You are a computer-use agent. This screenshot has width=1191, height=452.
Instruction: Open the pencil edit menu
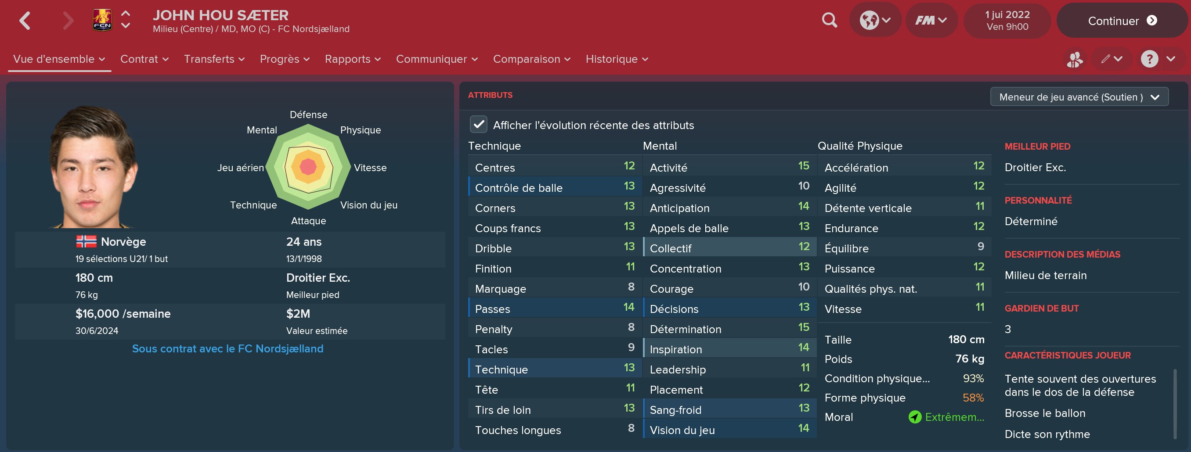coord(1112,59)
